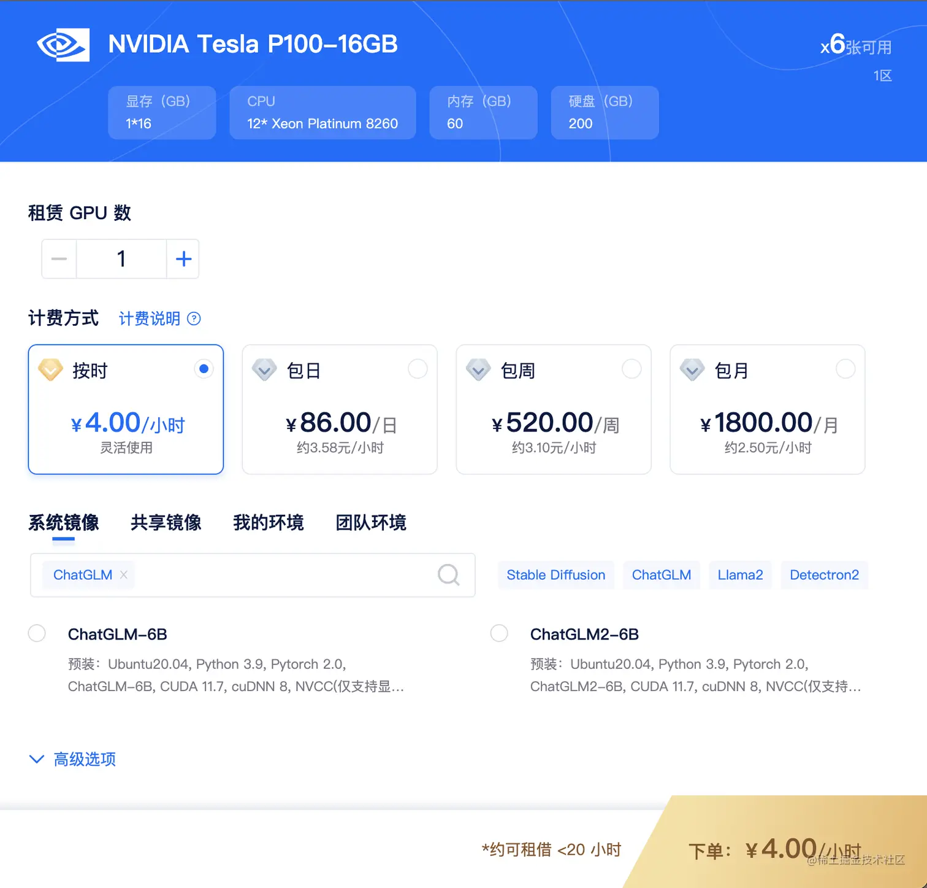927x888 pixels.
Task: Open the 团队环境 tab
Action: (371, 522)
